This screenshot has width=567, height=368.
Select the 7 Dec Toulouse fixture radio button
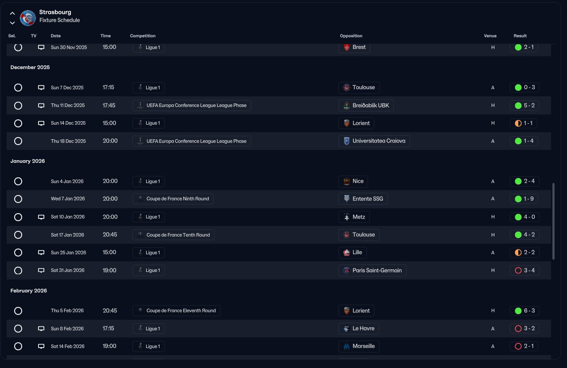[x=18, y=88]
